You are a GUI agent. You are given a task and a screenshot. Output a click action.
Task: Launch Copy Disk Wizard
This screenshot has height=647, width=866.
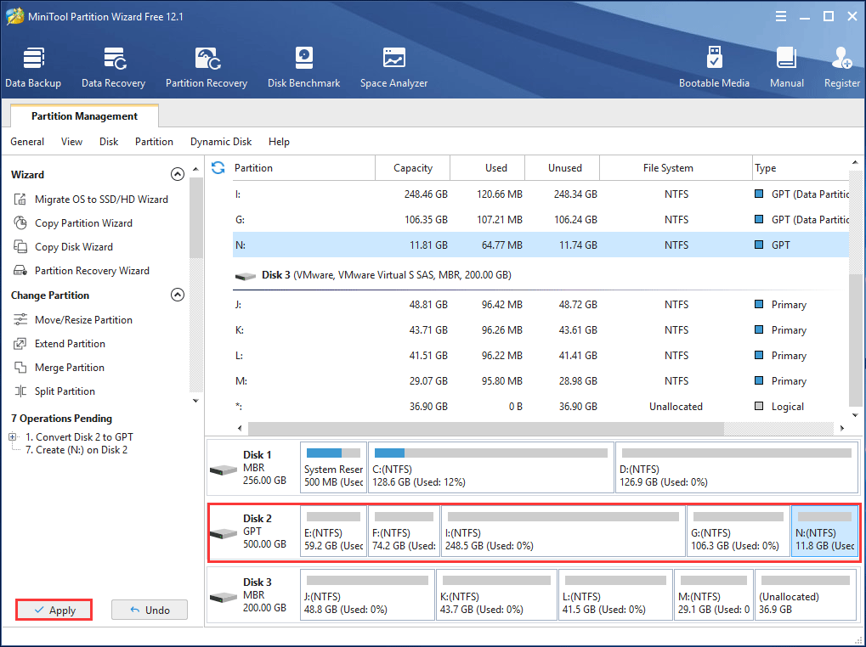(63, 246)
